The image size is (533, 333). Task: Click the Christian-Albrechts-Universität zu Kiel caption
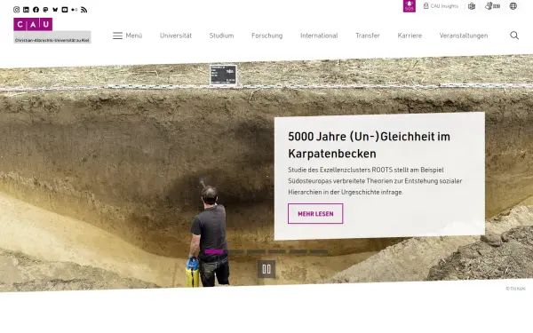[52, 40]
